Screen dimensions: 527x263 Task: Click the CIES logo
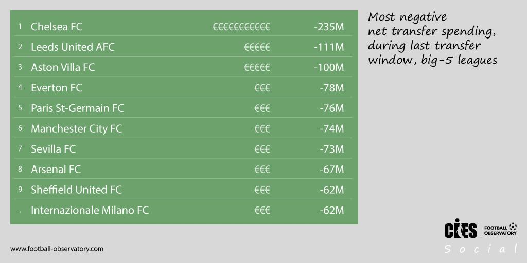click(x=461, y=228)
